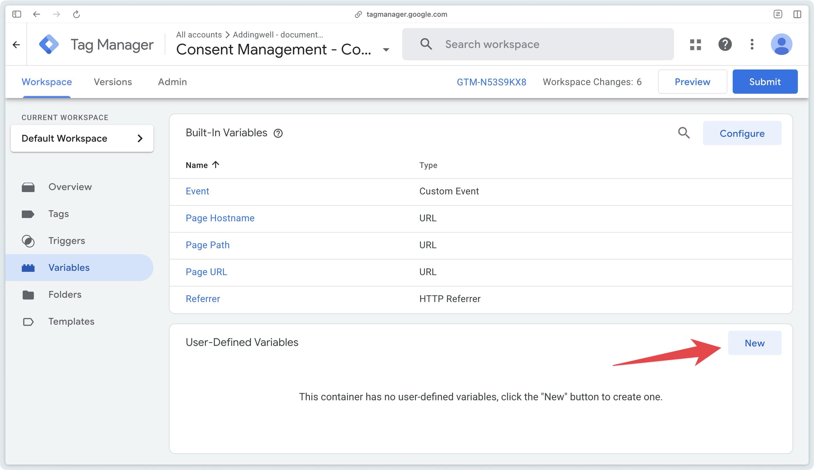
Task: Click the Variables brick icon
Action: (28, 268)
